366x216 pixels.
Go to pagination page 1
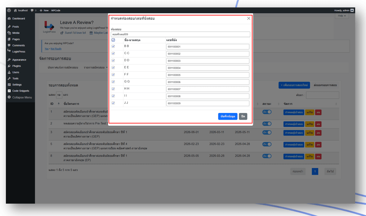(x=315, y=171)
